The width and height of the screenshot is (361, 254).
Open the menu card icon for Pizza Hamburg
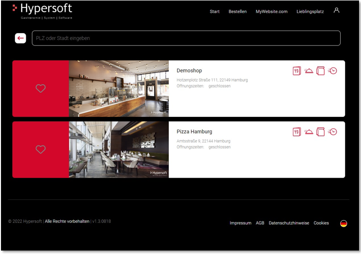click(x=296, y=132)
